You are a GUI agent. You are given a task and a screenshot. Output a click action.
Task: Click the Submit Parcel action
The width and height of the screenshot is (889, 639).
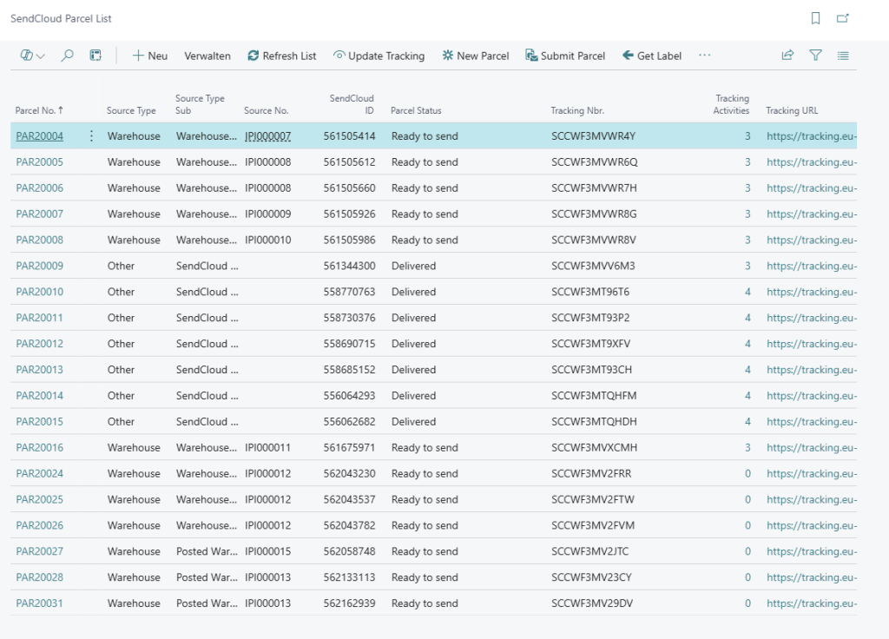[x=565, y=56]
